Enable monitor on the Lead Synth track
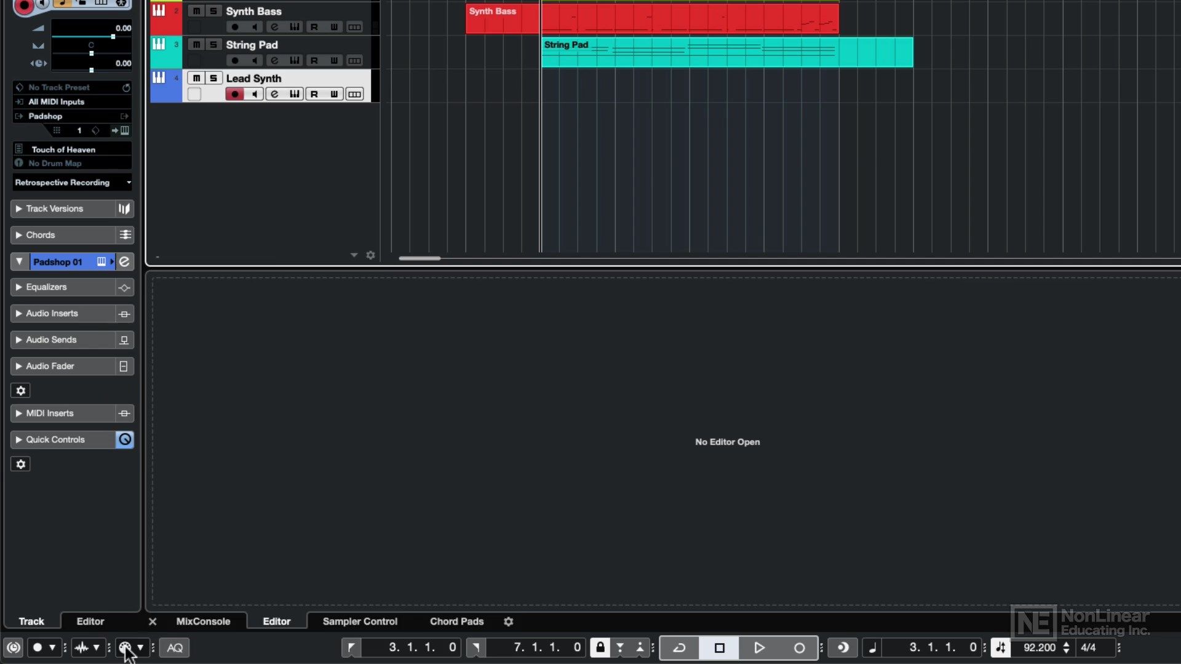Image resolution: width=1181 pixels, height=664 pixels. click(255, 94)
